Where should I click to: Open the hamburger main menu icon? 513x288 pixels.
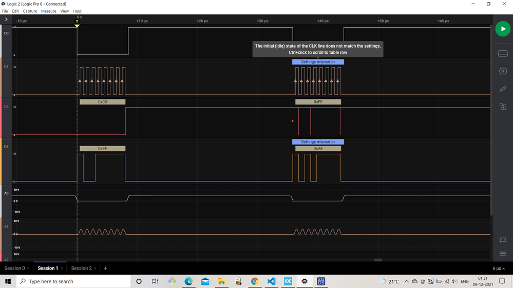click(x=503, y=254)
